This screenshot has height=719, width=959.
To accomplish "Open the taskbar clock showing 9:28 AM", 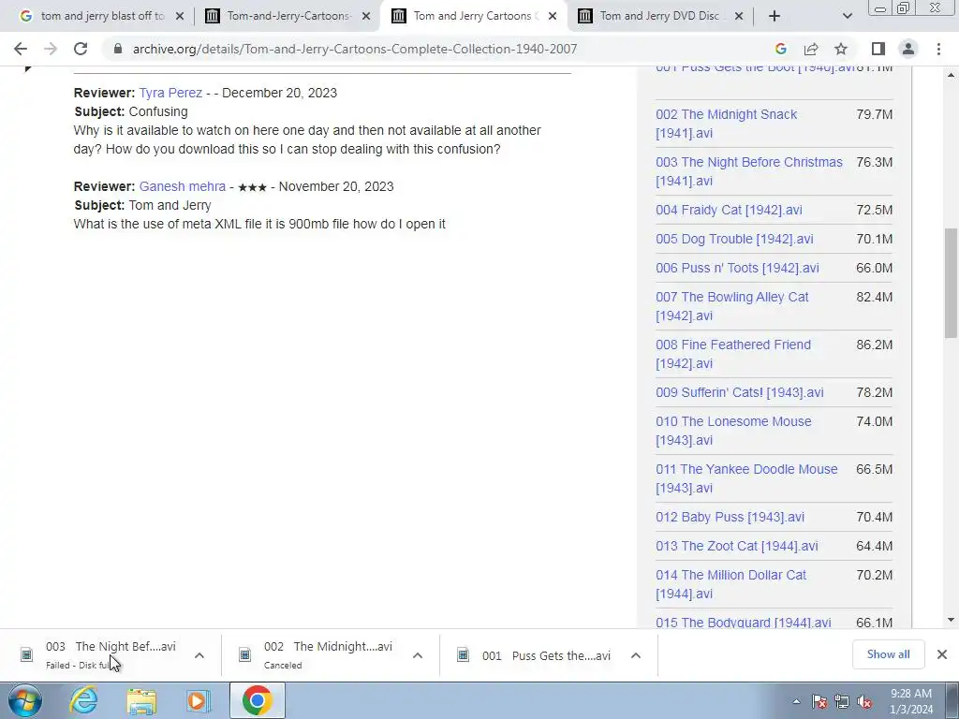I will click(910, 701).
